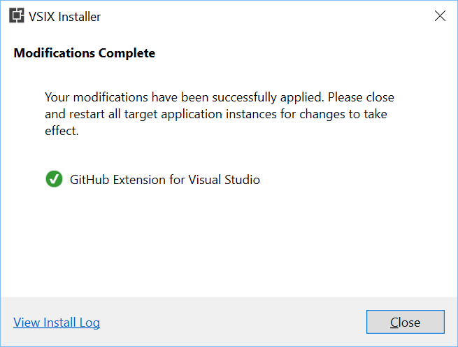Screen dimensions: 458x347
Task: Click 'Please close' text in the message
Action: [361, 97]
